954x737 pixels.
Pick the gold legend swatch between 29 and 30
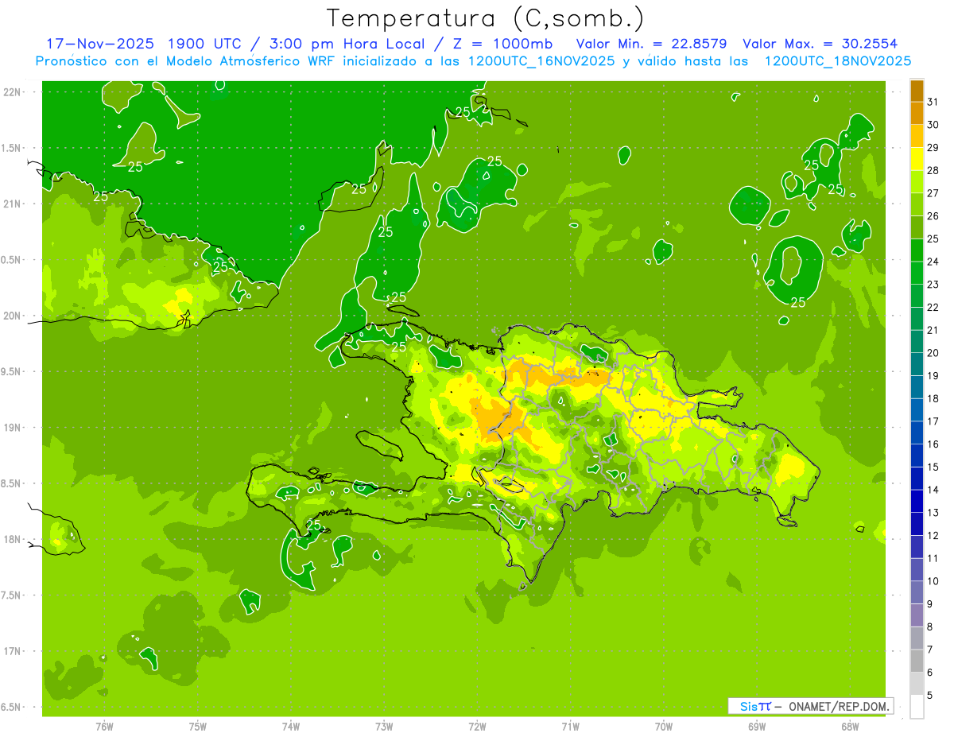917,136
